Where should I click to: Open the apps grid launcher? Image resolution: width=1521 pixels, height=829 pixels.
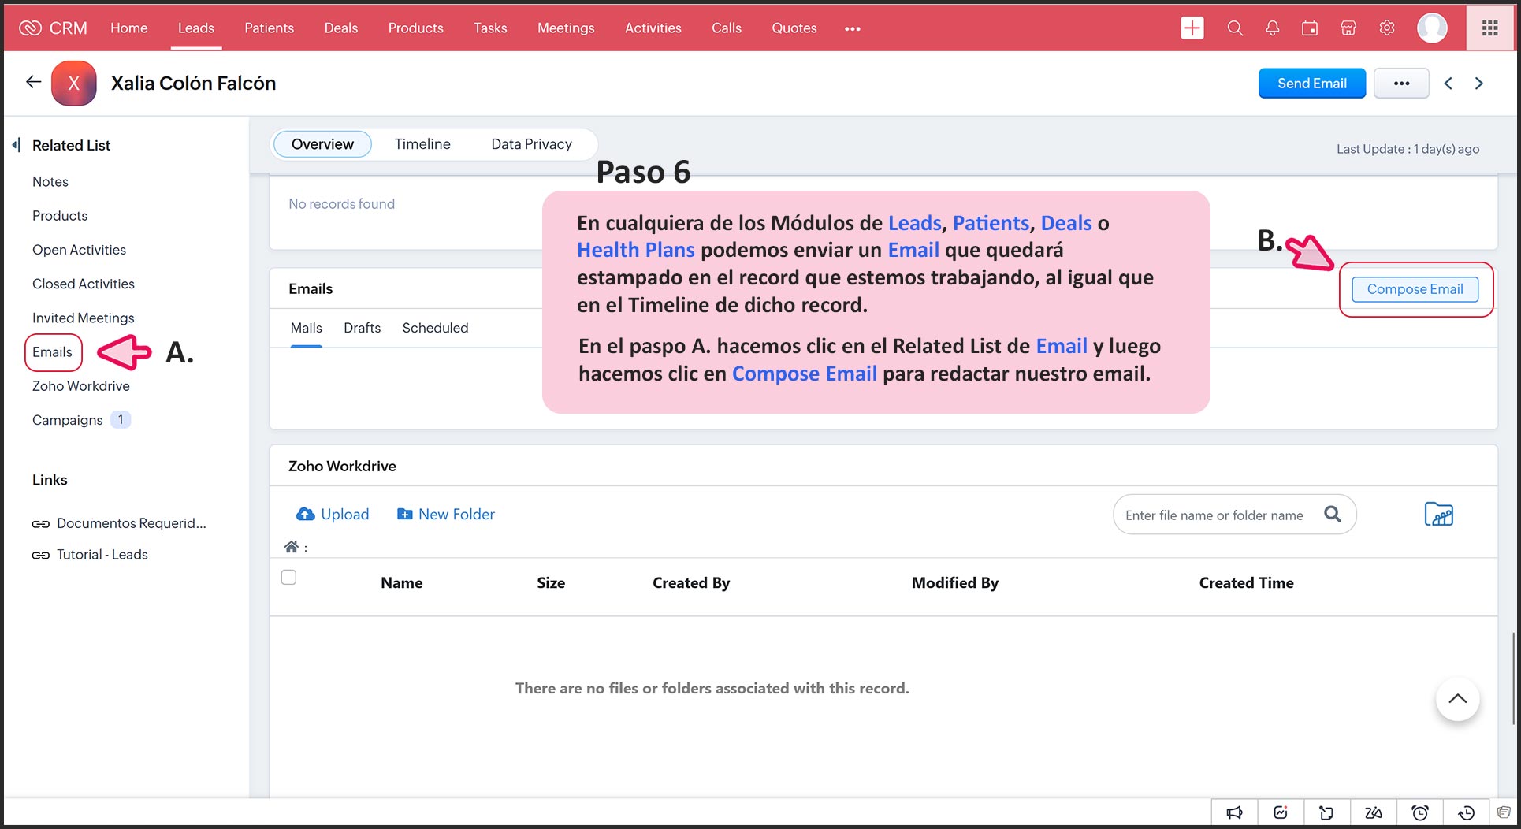tap(1489, 28)
